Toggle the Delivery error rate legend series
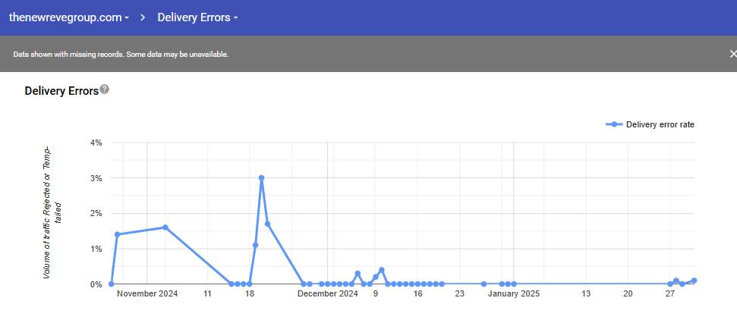Screen dimensions: 737x323 (x=650, y=124)
